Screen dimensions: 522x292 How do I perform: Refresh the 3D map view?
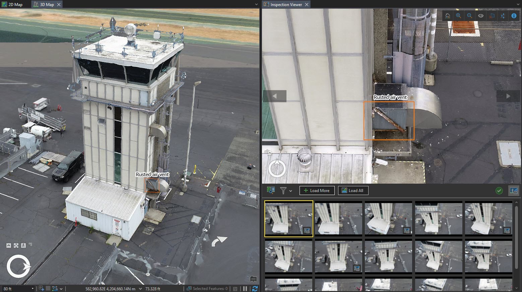(255, 288)
